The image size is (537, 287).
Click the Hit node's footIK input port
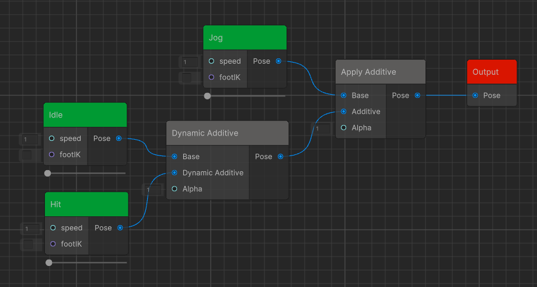53,244
